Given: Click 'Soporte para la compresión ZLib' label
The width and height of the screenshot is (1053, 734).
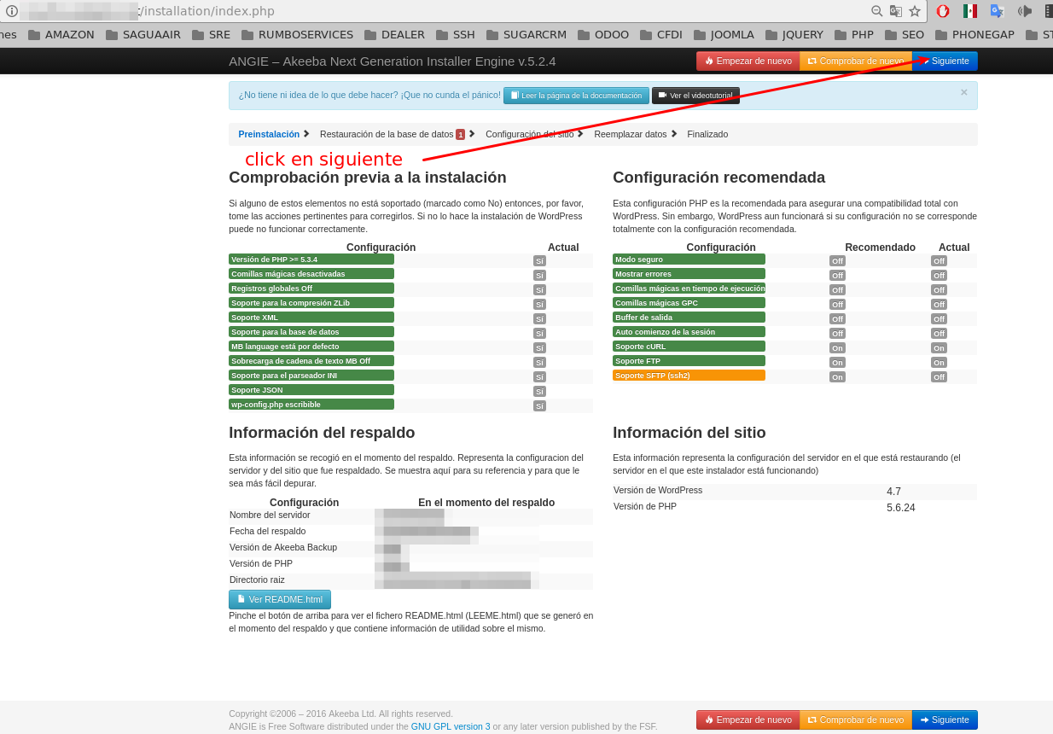Looking at the screenshot, I should click(311, 303).
